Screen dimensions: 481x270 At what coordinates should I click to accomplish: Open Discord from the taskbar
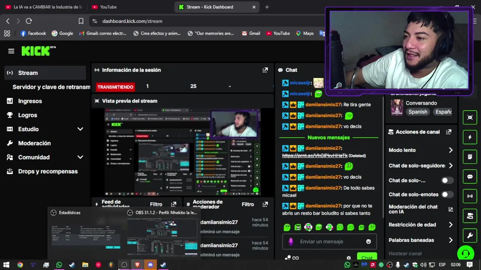(150, 265)
